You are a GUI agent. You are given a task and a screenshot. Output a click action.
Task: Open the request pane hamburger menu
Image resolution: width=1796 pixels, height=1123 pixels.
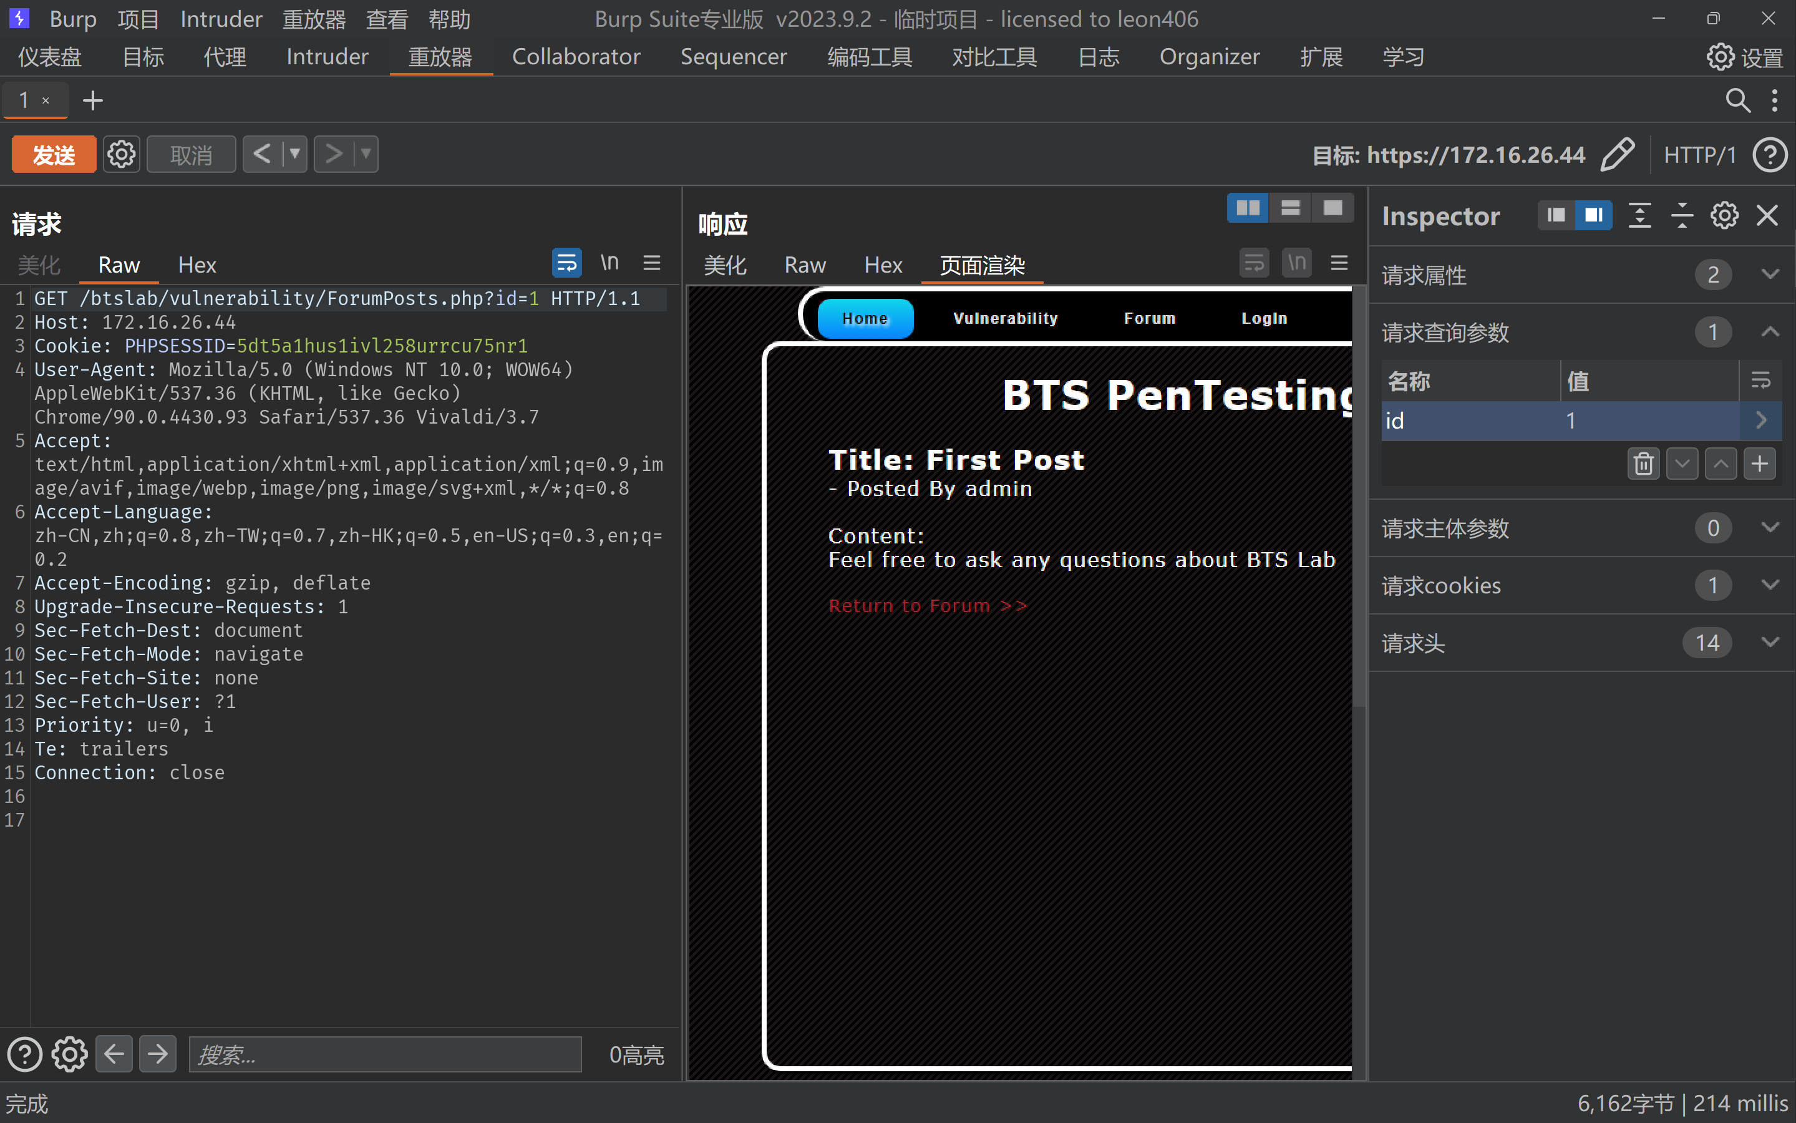pyautogui.click(x=652, y=263)
